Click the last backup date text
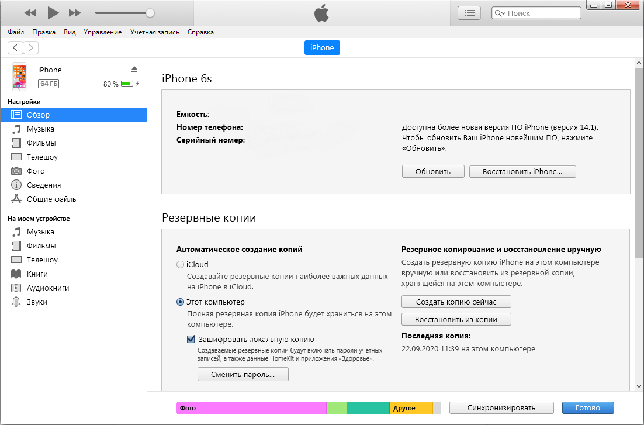The width and height of the screenshot is (644, 425). click(x=468, y=349)
